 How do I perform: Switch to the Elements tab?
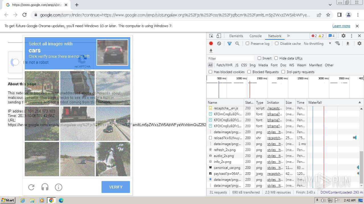(x=236, y=36)
